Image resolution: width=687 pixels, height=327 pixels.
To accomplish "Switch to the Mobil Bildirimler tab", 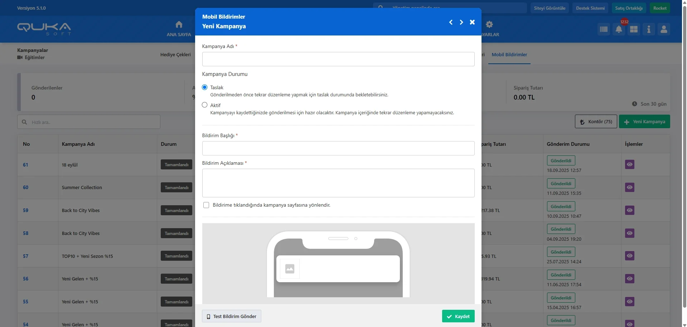I will click(x=509, y=55).
